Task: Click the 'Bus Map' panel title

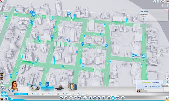Action: click(144, 11)
